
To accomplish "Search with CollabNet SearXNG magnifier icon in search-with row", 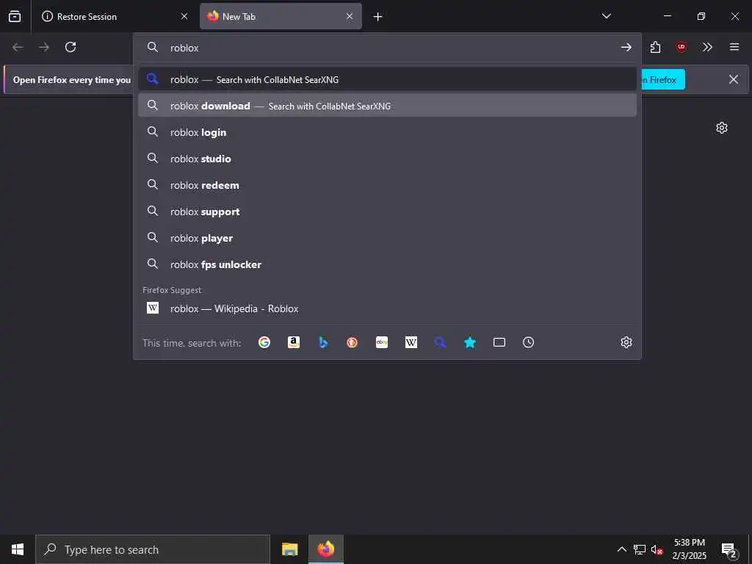I will tap(441, 342).
